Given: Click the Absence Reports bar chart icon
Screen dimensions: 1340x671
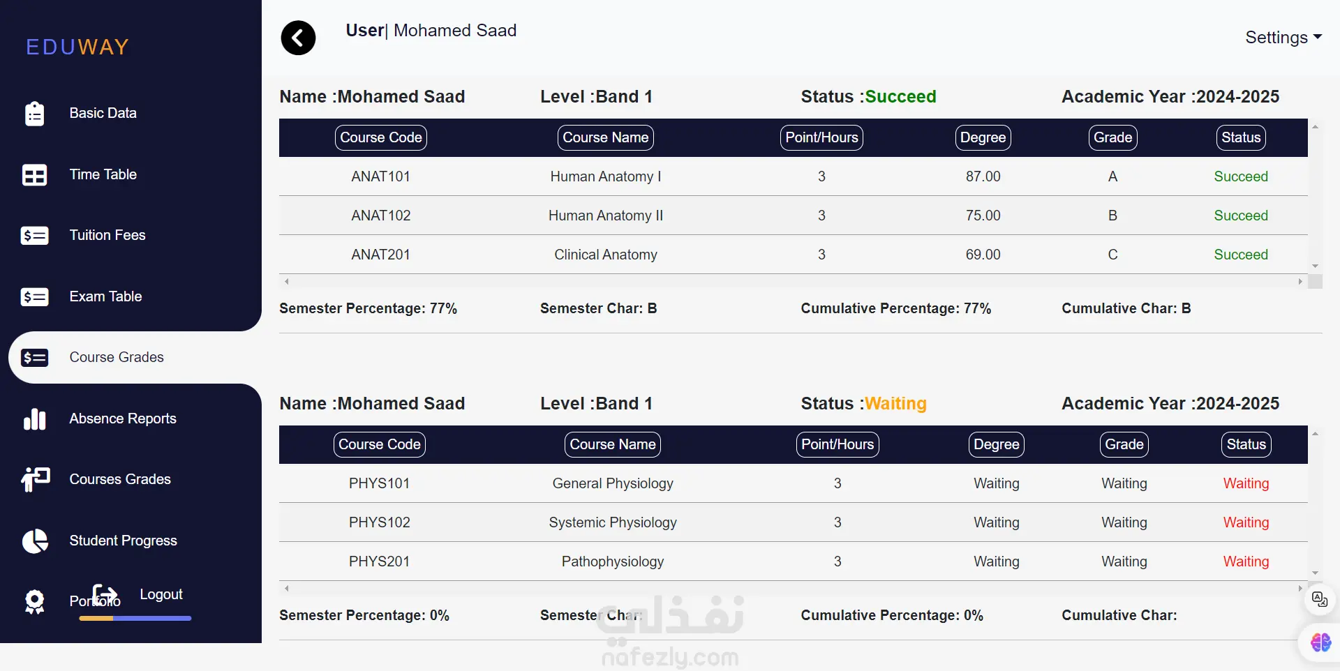Looking at the screenshot, I should pos(34,419).
